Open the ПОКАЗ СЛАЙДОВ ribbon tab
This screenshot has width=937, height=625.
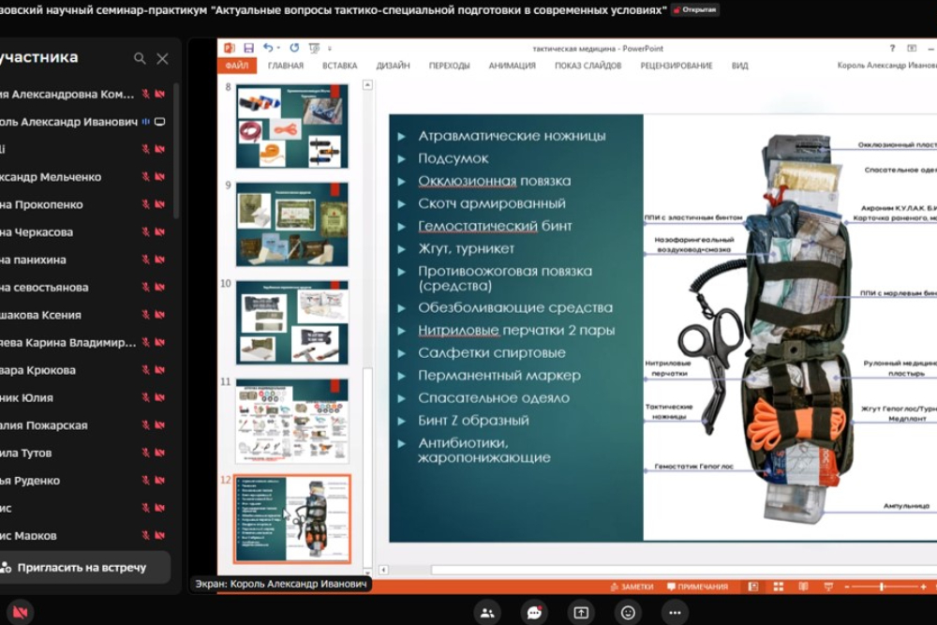[x=587, y=66]
